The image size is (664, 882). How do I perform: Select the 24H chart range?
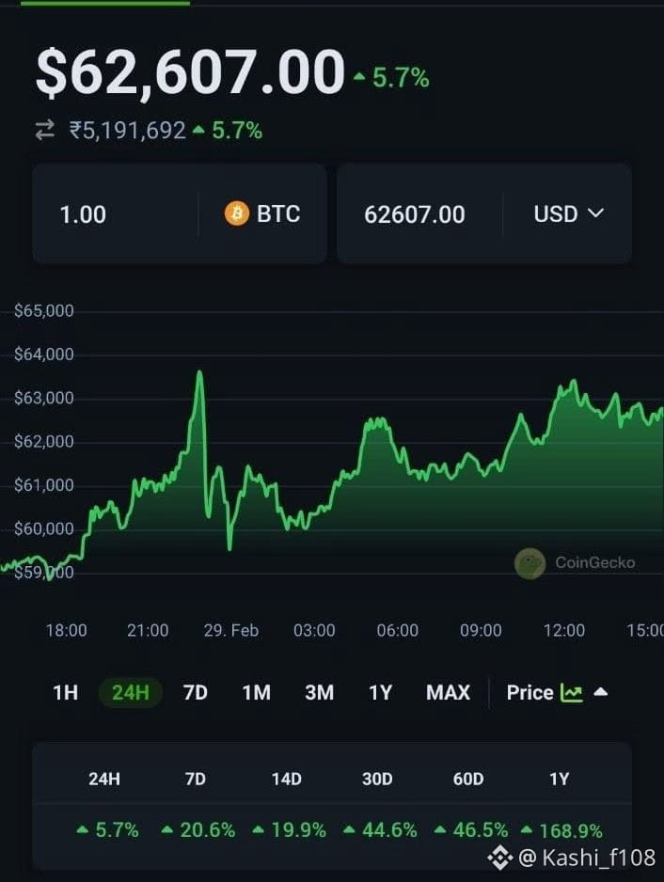coord(131,692)
